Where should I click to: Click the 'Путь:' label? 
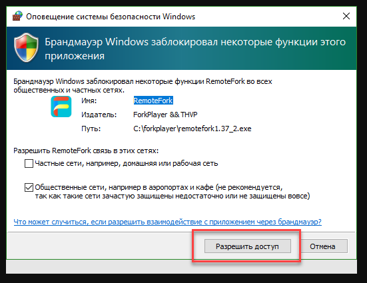(x=91, y=129)
